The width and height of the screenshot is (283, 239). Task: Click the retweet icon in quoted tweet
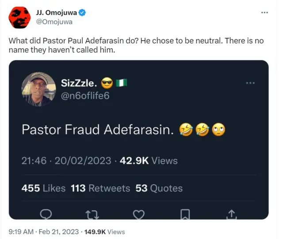point(92,214)
